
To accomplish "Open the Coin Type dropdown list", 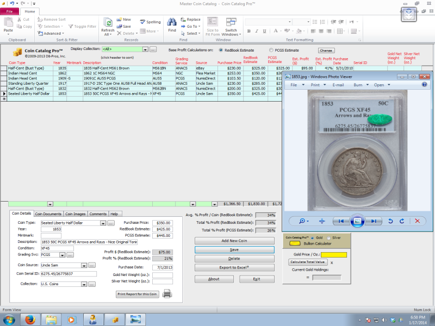I will click(103, 223).
